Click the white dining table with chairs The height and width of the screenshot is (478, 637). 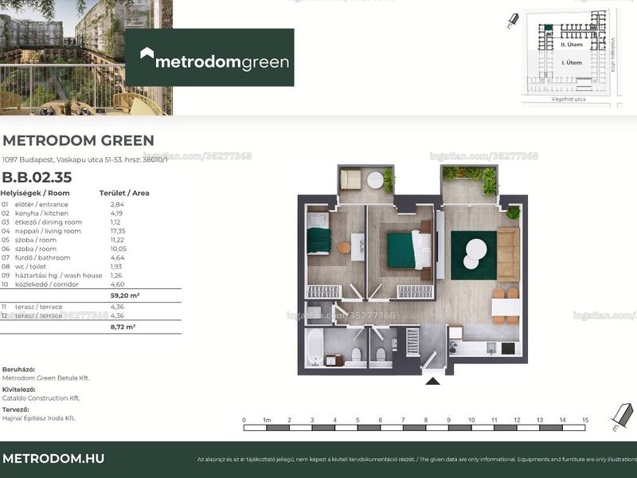tap(506, 307)
